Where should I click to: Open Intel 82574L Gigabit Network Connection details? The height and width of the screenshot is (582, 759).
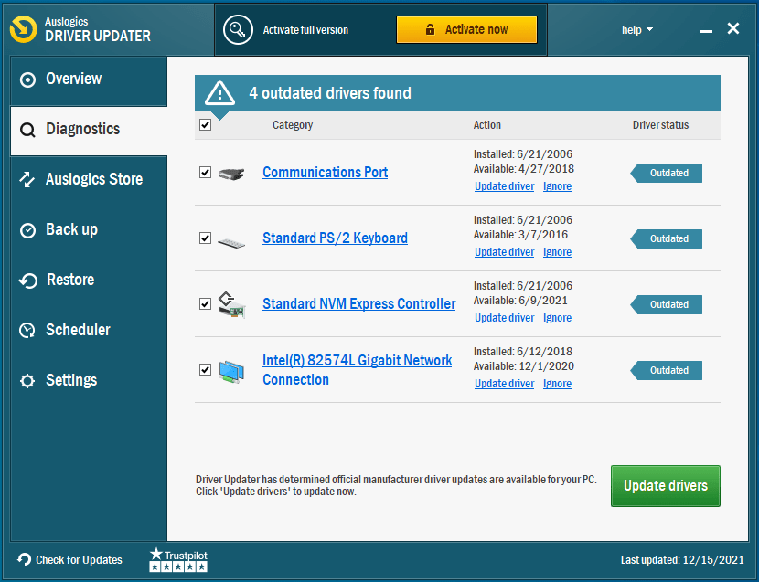[357, 360]
